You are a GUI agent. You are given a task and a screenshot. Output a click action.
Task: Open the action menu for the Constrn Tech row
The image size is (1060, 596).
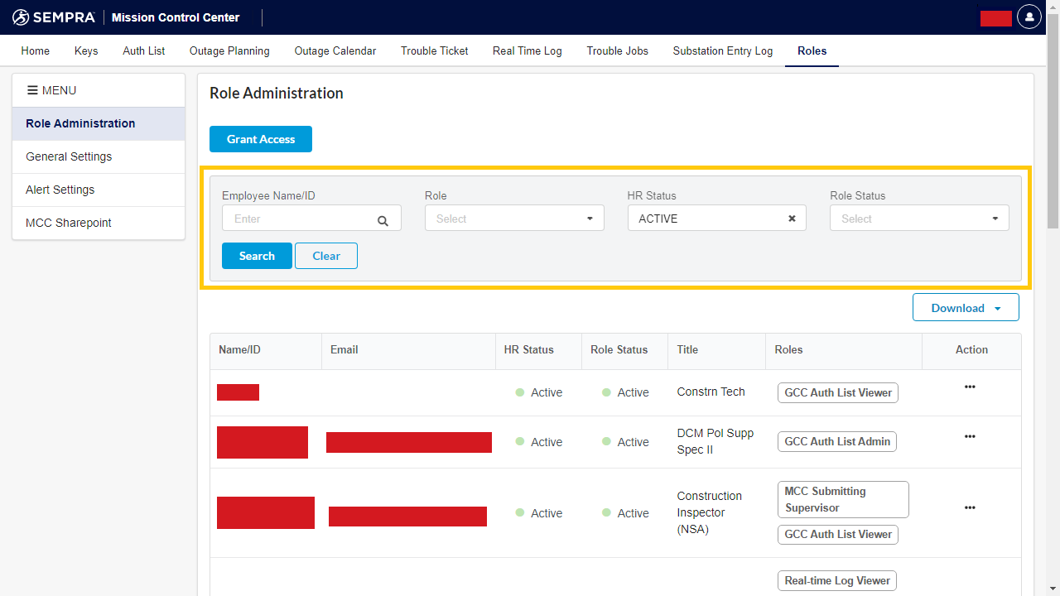pos(970,387)
